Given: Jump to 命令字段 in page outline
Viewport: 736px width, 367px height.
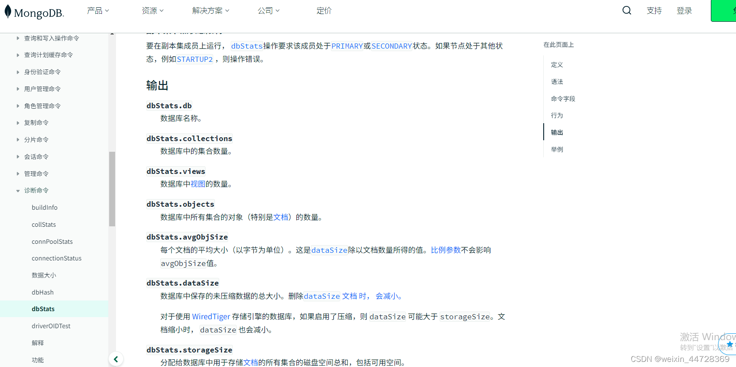Looking at the screenshot, I should pos(563,99).
